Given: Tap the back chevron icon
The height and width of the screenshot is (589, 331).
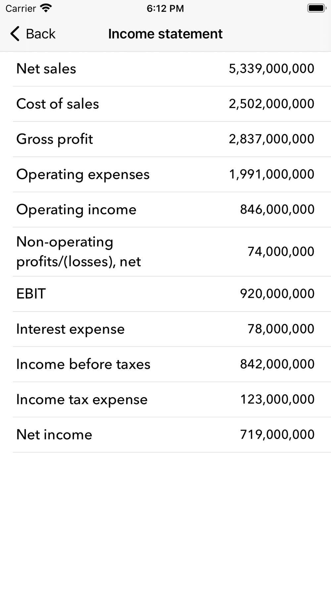Looking at the screenshot, I should [x=15, y=34].
